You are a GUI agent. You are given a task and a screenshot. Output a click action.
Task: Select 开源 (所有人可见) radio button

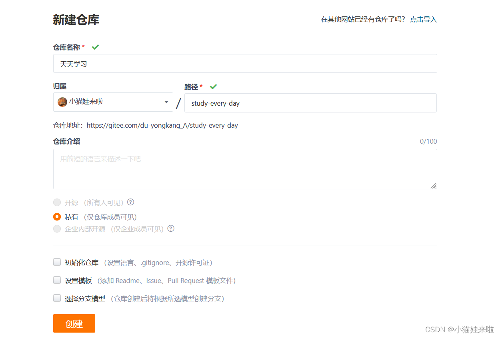point(57,203)
